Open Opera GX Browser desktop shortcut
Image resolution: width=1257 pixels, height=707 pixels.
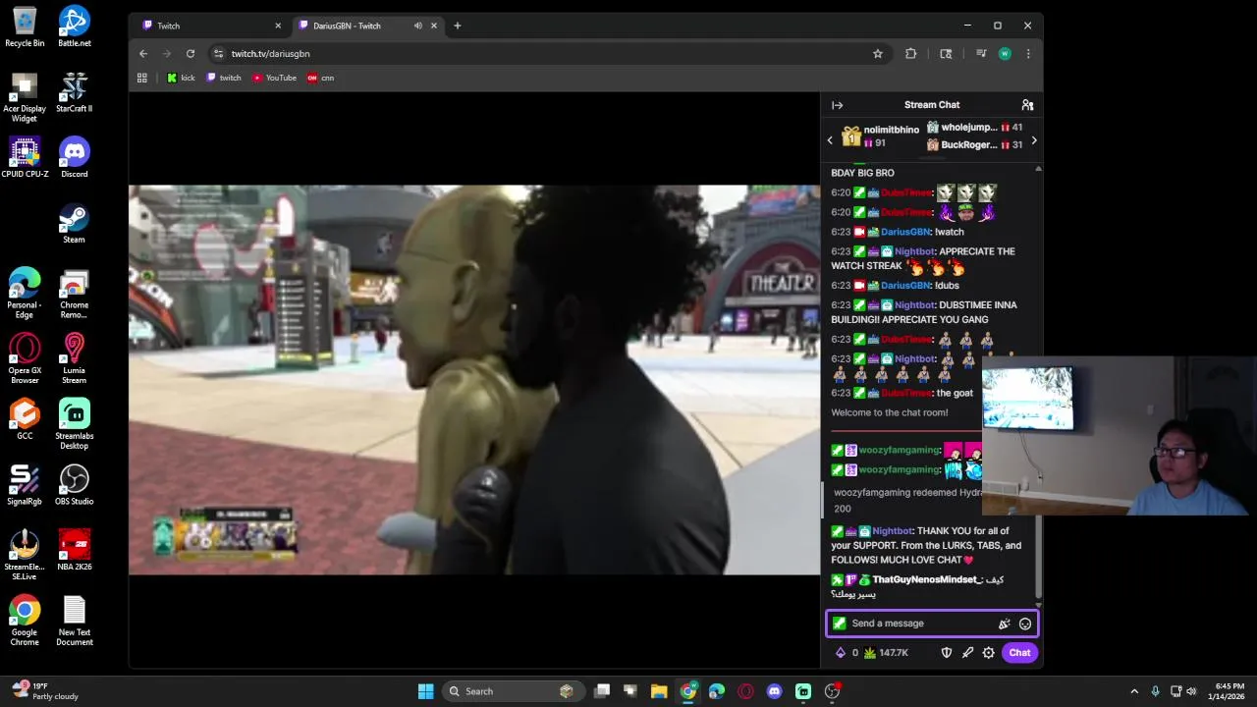[25, 358]
